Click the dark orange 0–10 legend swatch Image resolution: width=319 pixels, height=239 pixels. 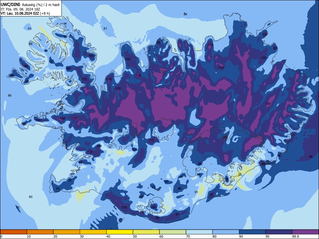coord(13,232)
